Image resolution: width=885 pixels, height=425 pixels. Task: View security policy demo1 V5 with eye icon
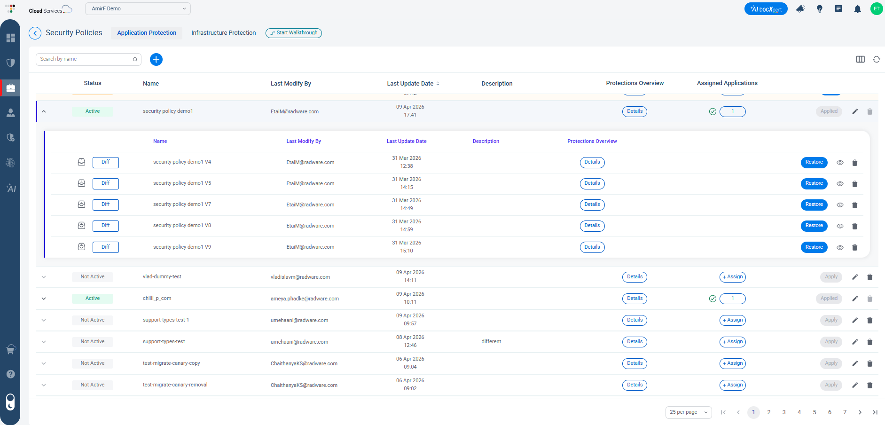pyautogui.click(x=840, y=184)
